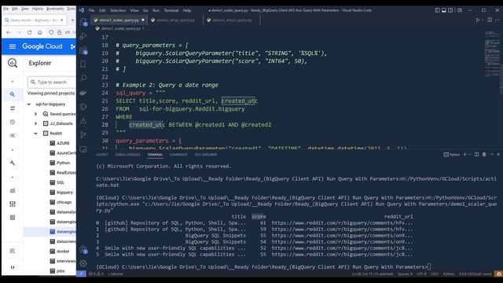Toggle the primary side bar layout

(437, 10)
